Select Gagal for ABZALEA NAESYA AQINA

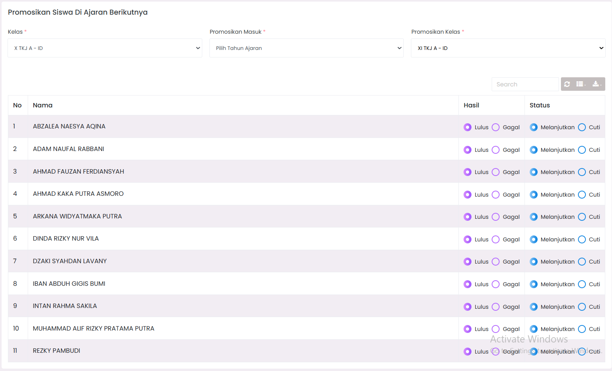pyautogui.click(x=496, y=127)
